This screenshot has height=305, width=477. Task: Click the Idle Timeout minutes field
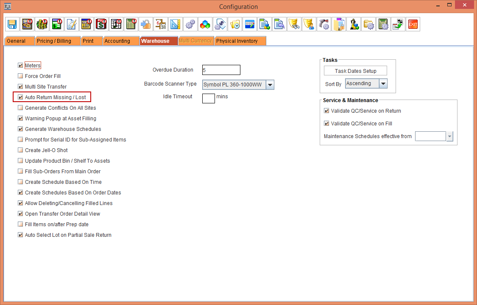208,98
